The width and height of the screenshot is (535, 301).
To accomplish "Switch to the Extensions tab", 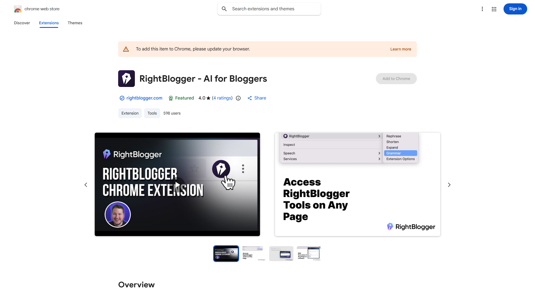I will pos(48,23).
